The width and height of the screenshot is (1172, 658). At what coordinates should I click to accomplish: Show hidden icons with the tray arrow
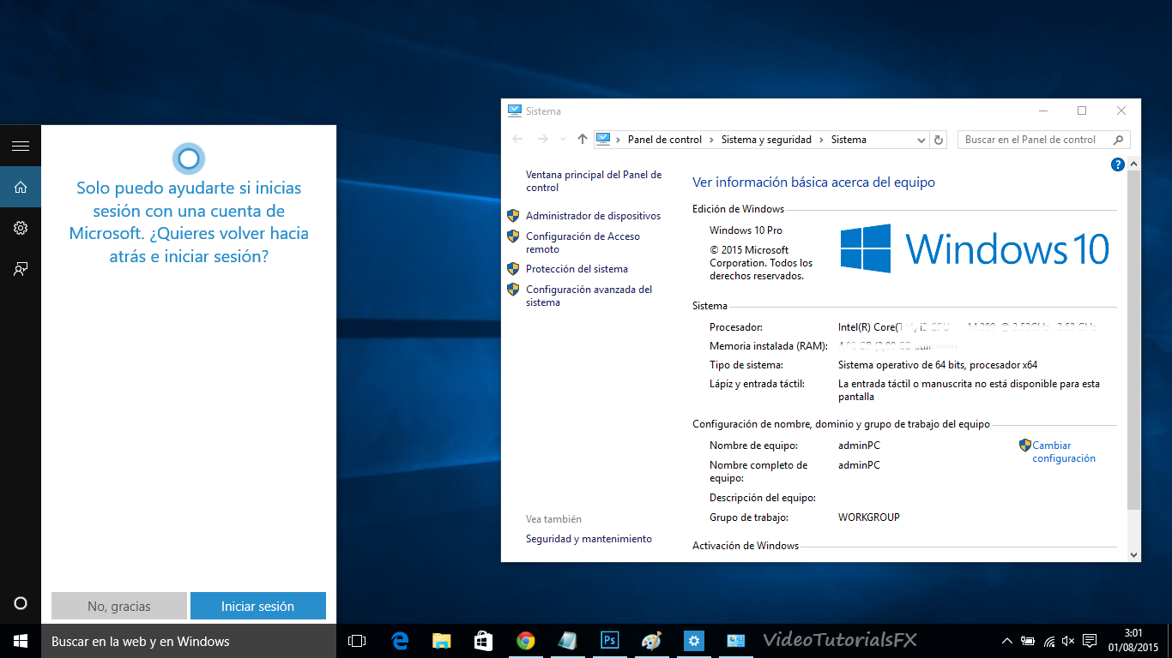click(x=1006, y=640)
